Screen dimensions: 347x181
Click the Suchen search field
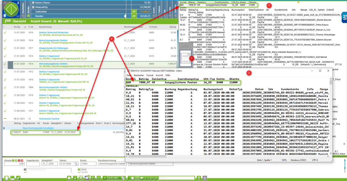177,178
